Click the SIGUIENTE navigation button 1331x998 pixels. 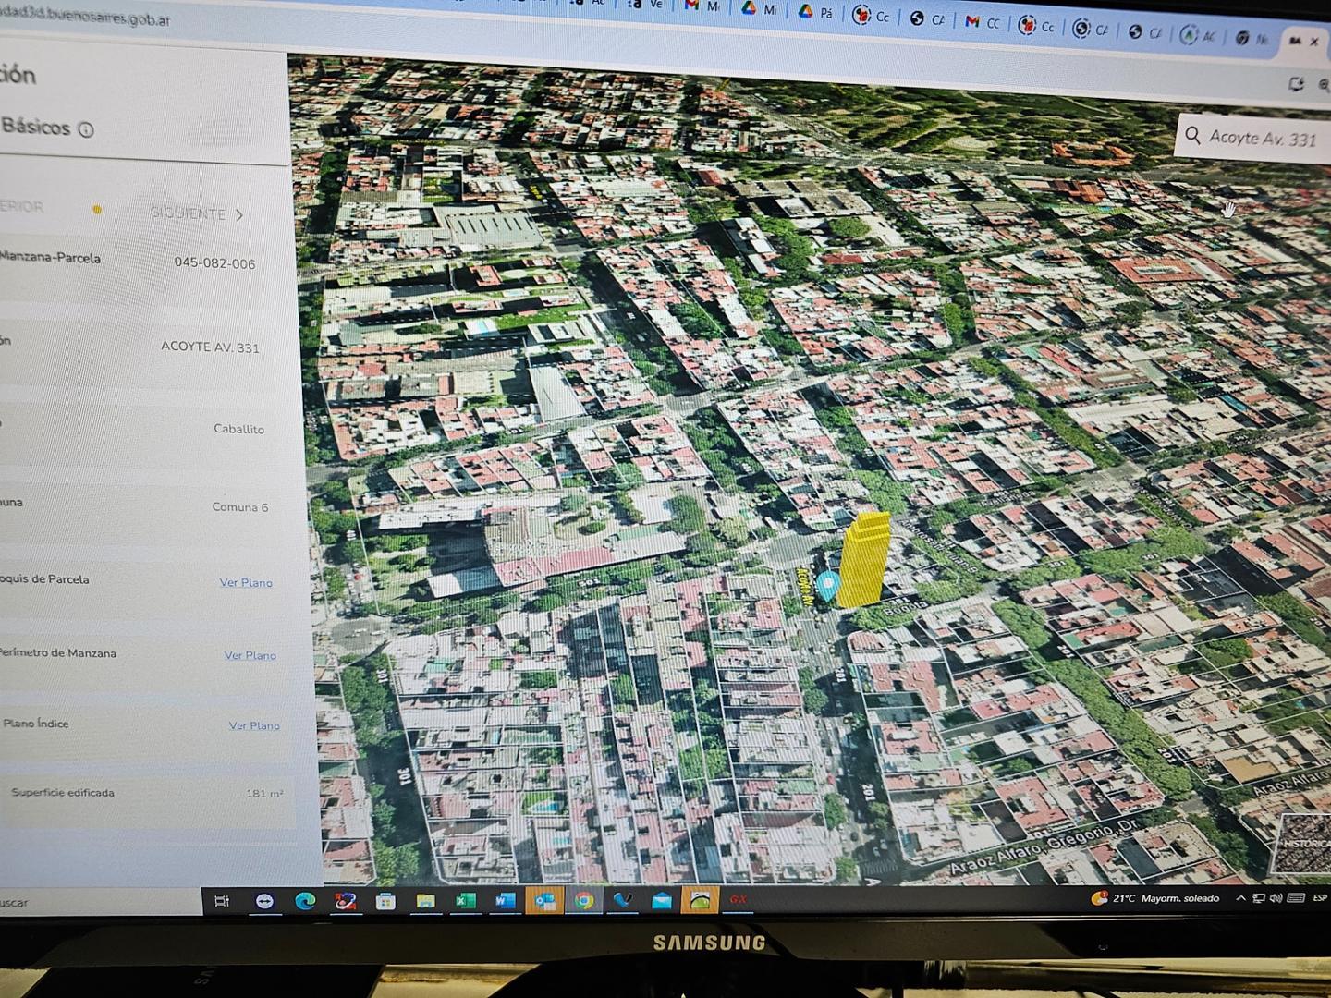[189, 213]
